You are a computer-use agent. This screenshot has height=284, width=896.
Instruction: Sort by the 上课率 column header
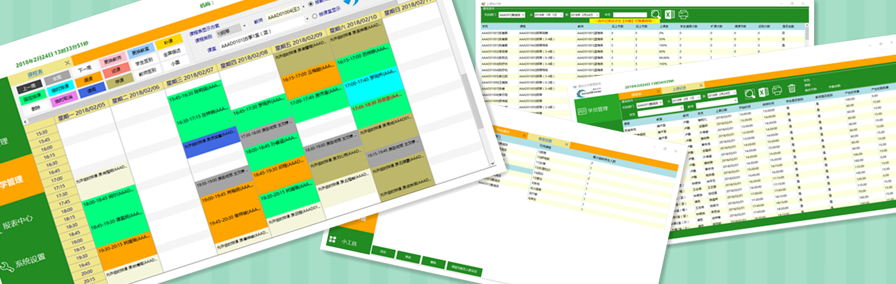coord(666,27)
